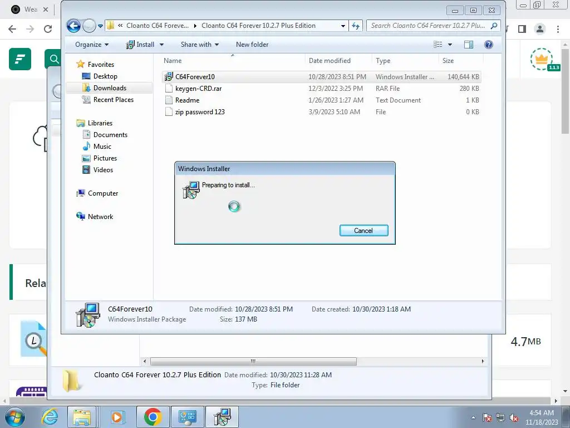The height and width of the screenshot is (428, 570).
Task: Expand the view options dropdown arrow
Action: tap(450, 45)
